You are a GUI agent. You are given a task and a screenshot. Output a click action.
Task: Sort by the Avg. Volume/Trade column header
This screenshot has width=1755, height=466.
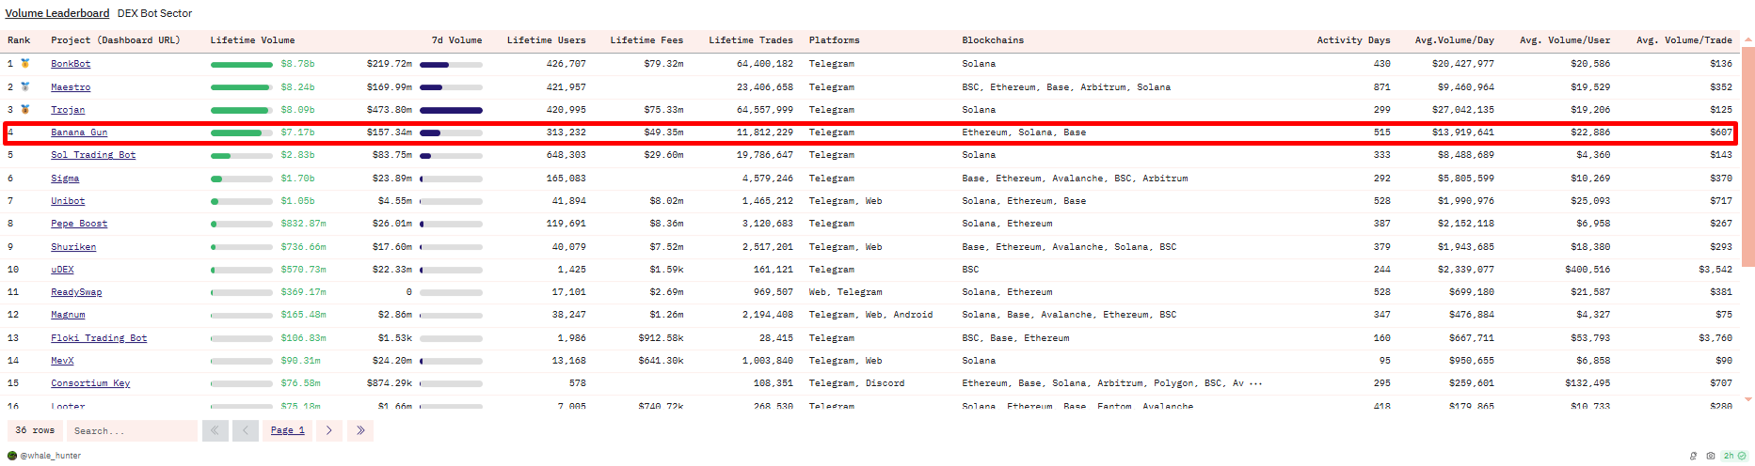1684,40
